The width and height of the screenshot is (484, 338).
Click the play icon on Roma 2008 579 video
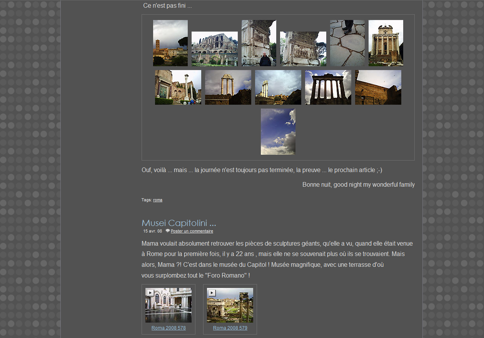[x=212, y=293]
